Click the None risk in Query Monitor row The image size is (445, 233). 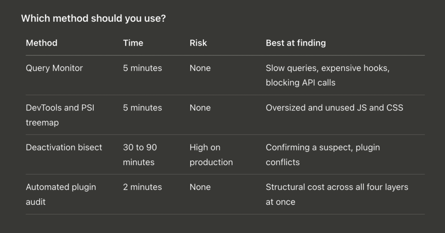[200, 68]
